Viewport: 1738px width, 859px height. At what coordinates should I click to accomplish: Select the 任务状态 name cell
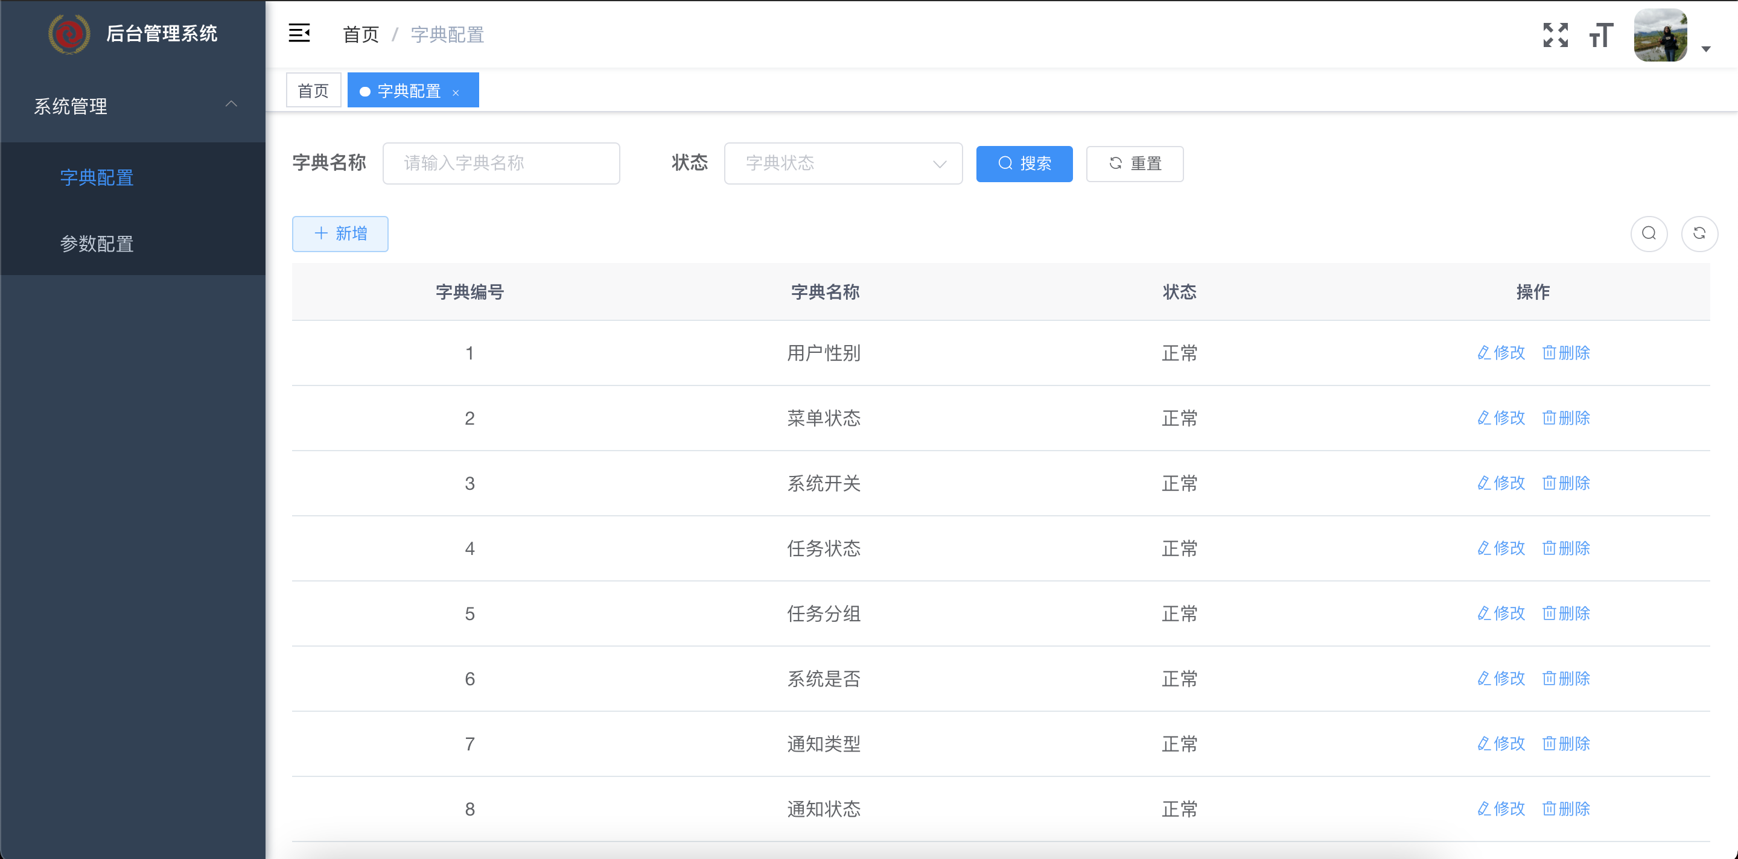point(824,548)
